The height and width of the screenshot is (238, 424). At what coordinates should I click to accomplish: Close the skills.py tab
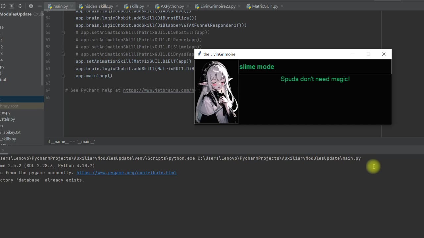[x=148, y=6]
